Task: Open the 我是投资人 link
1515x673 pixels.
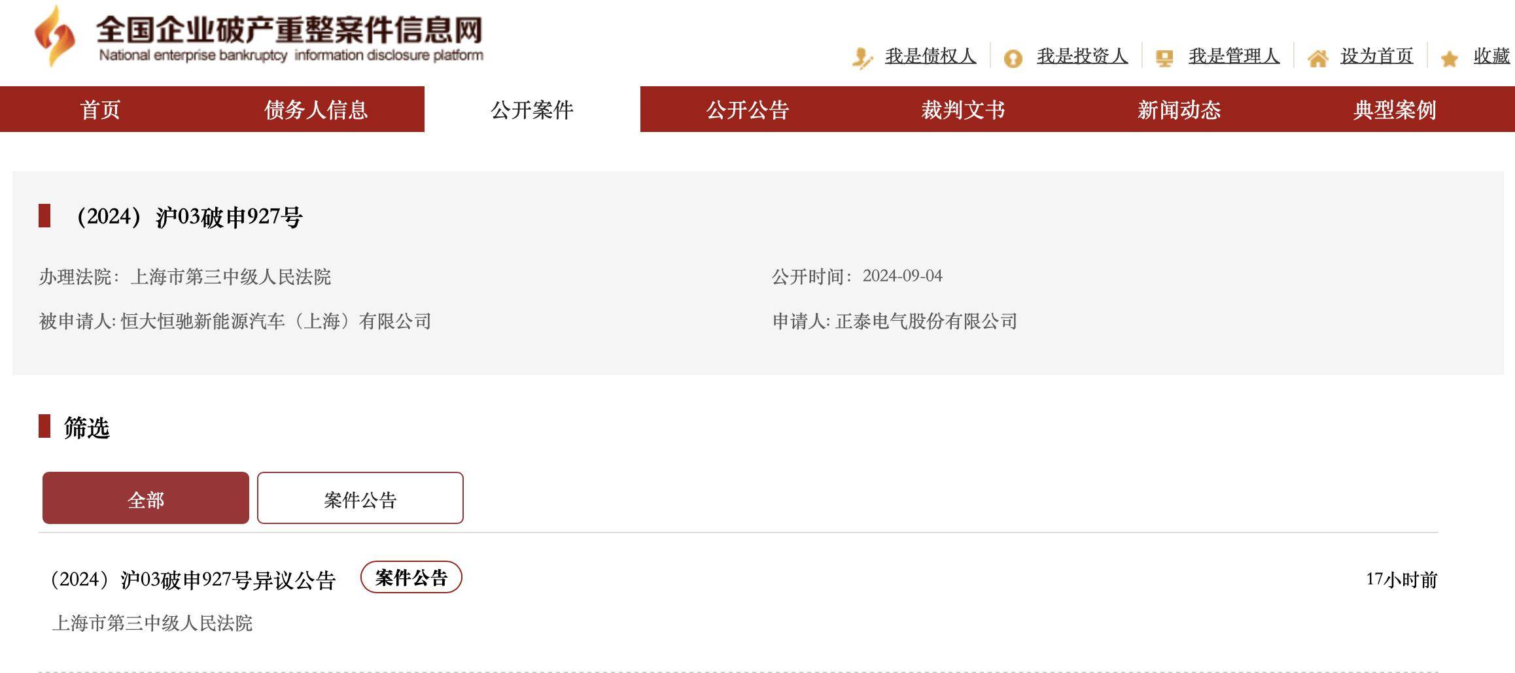Action: 1082,56
